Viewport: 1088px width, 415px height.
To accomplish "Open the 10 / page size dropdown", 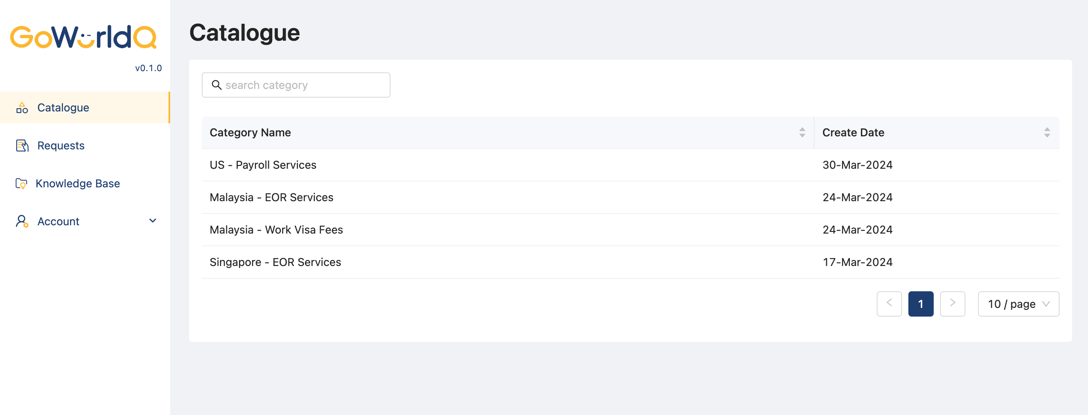I will 1018,304.
